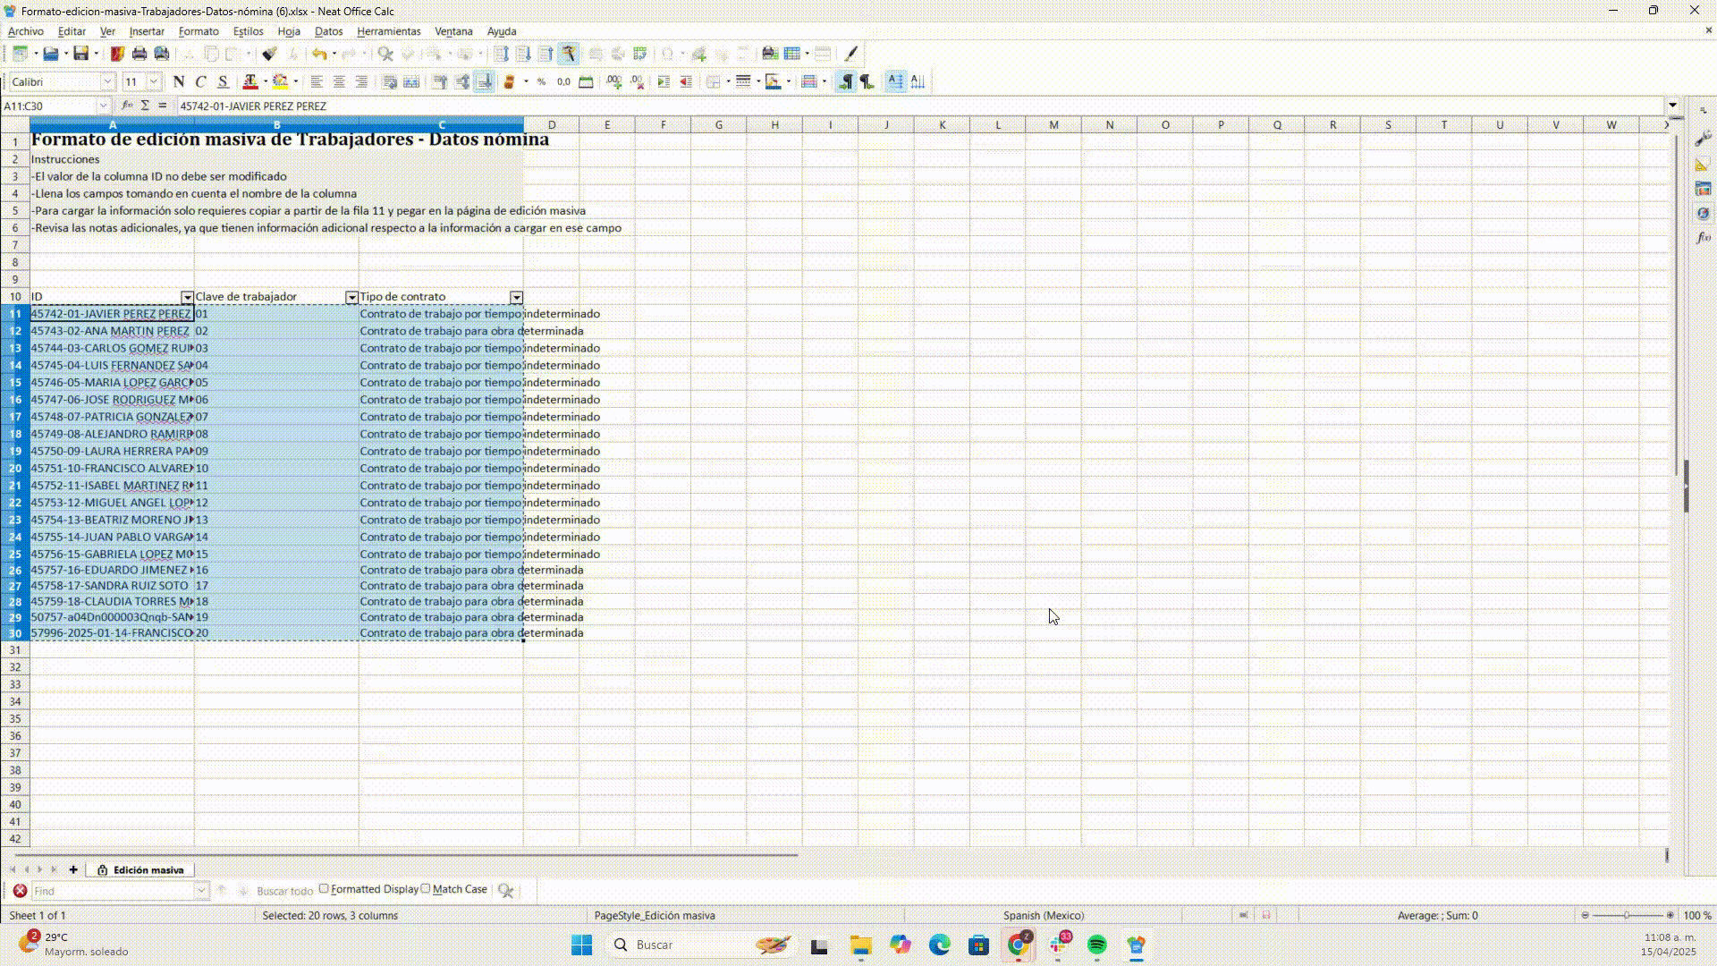Expand the font size dropdown

pyautogui.click(x=154, y=81)
